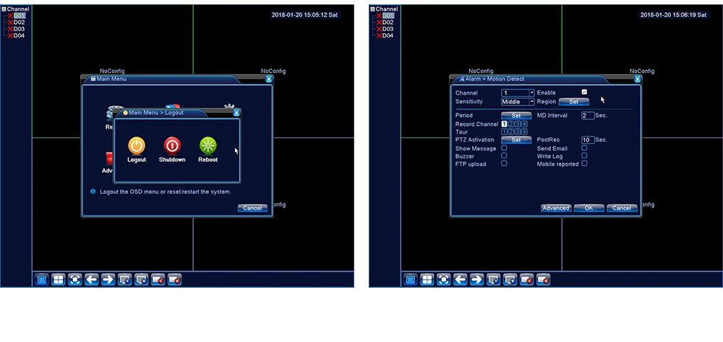Enable the Write Log checkbox

click(x=584, y=155)
